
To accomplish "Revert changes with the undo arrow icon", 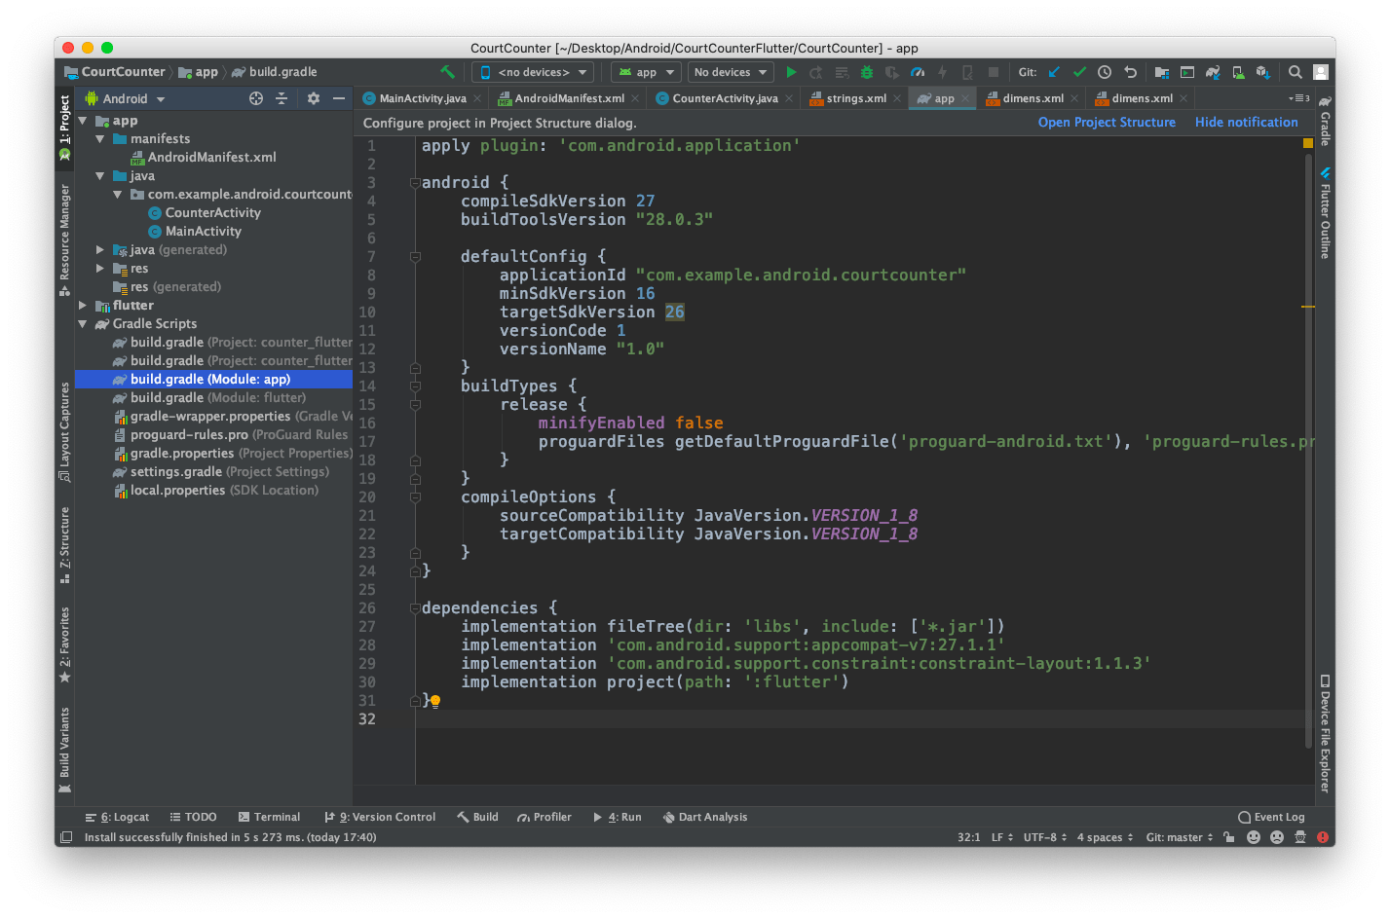I will pyautogui.click(x=1130, y=72).
